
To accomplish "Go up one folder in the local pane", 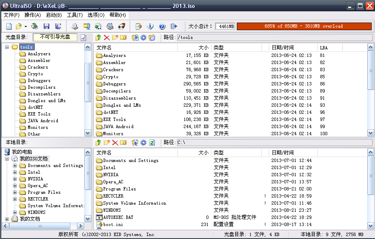I will point(98,143).
